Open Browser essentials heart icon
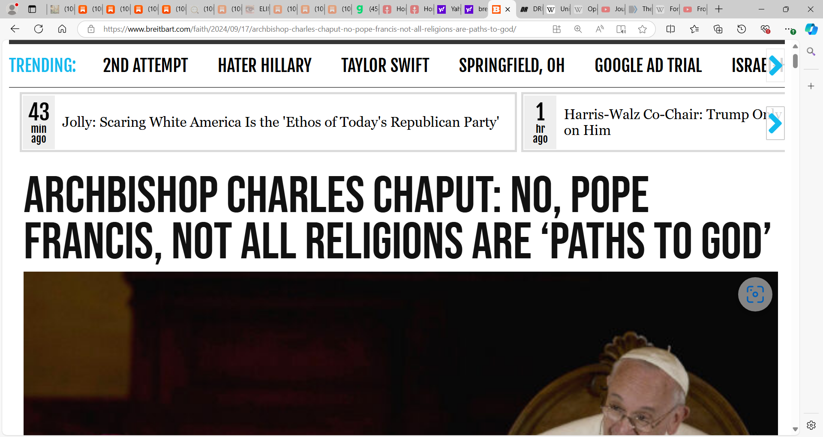The width and height of the screenshot is (823, 437). coord(765,29)
